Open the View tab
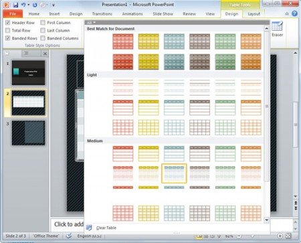 [x=210, y=14]
